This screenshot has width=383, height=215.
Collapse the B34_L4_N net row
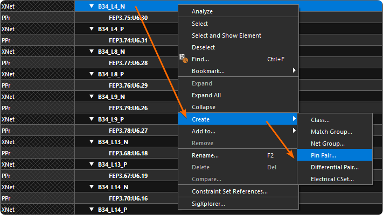(92, 7)
